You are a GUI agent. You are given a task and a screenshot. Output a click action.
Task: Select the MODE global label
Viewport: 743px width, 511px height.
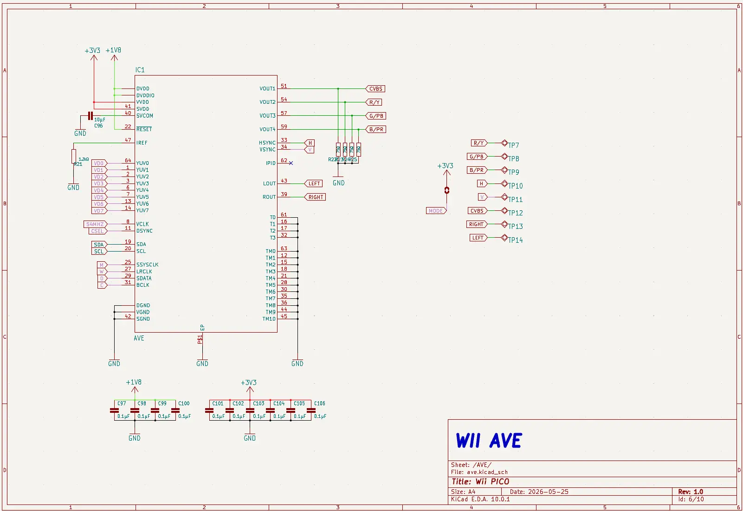click(436, 211)
